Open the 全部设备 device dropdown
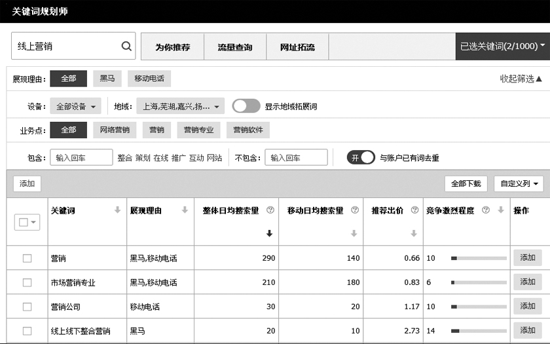Image resolution: width=550 pixels, height=344 pixels. (75, 106)
